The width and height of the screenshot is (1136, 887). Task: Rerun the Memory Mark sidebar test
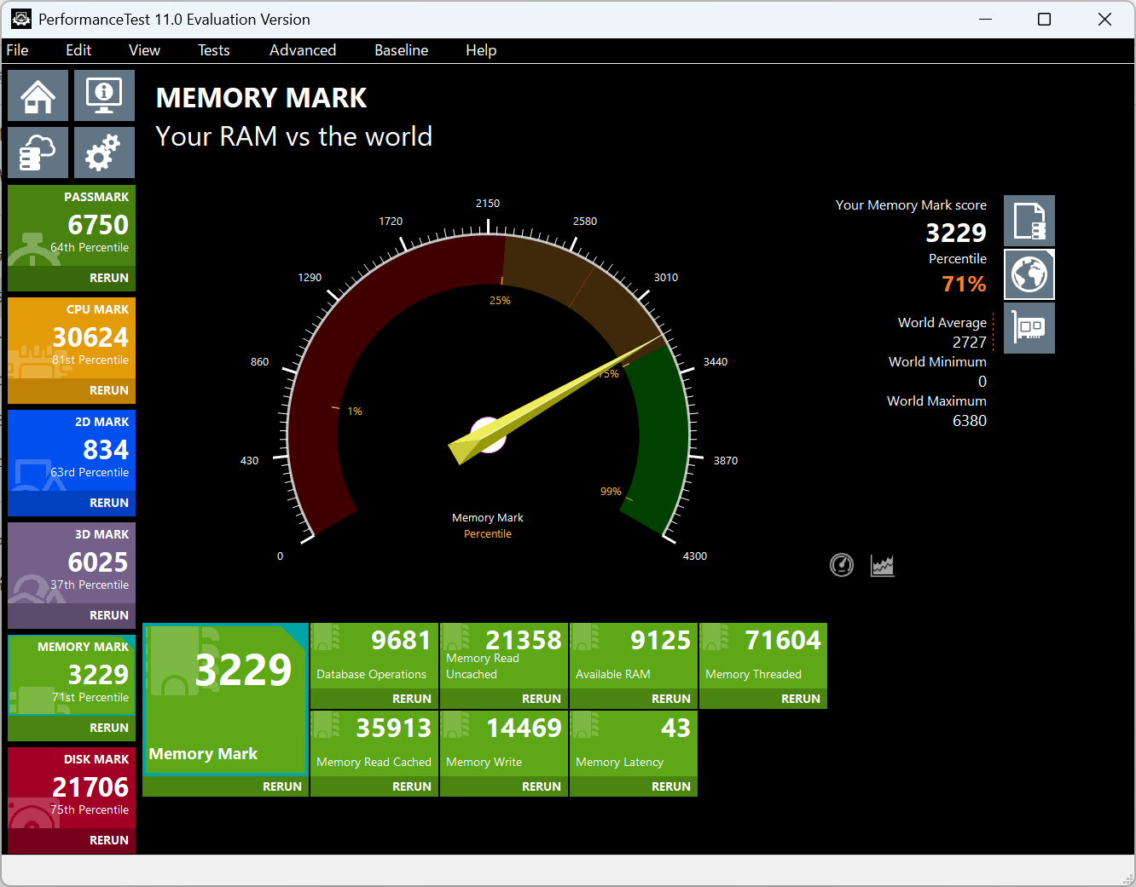109,728
